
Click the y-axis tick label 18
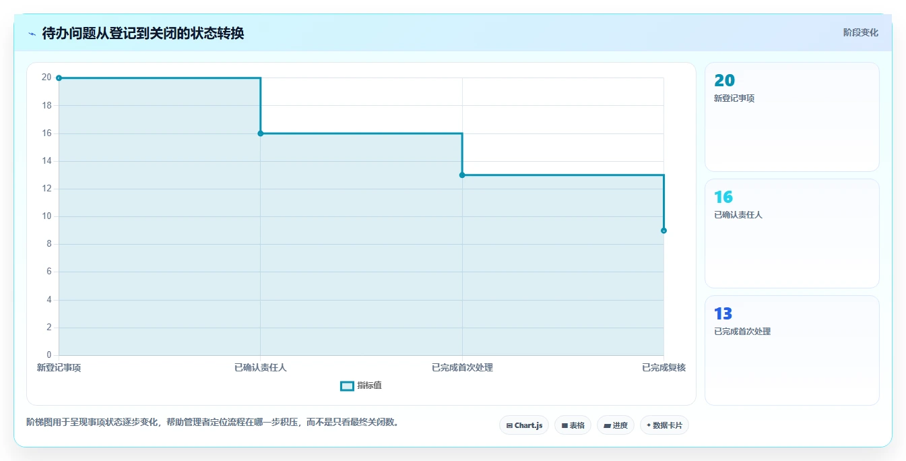pos(46,106)
